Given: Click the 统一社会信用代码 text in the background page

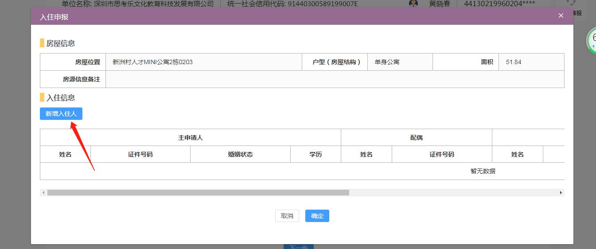Looking at the screenshot, I should 292,4.
